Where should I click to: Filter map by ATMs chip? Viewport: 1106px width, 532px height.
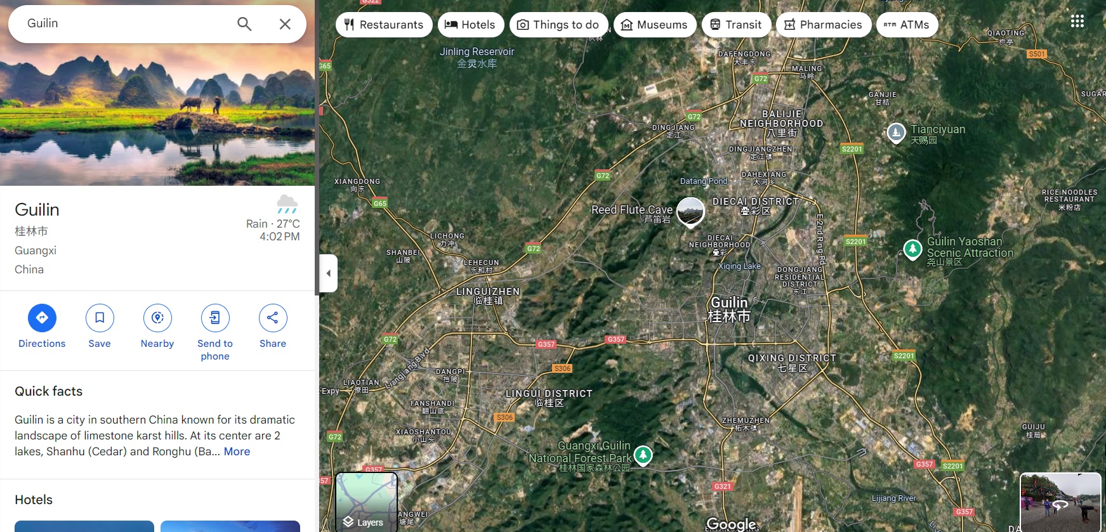(907, 25)
